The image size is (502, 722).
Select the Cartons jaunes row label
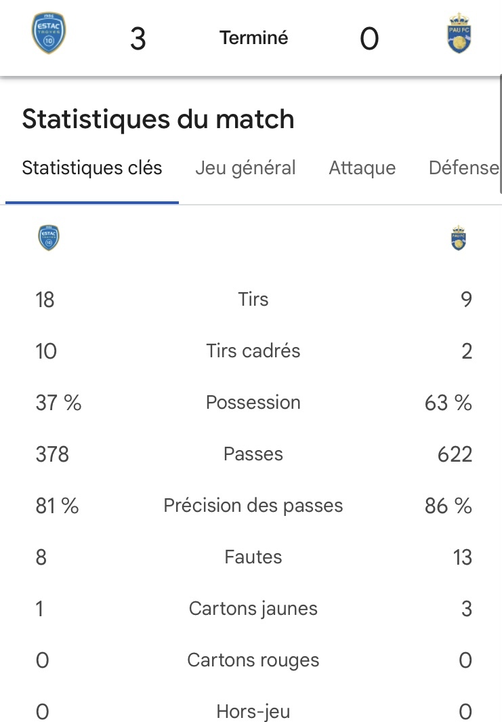(253, 609)
